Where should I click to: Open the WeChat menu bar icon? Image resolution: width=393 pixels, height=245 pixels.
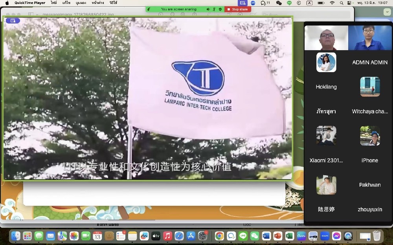tap(279, 3)
